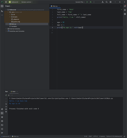Open the Problems tool window
This screenshot has height=138, width=127.
point(2,129)
